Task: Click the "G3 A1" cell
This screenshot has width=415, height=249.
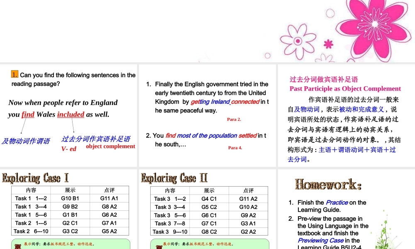Action: tap(248, 224)
